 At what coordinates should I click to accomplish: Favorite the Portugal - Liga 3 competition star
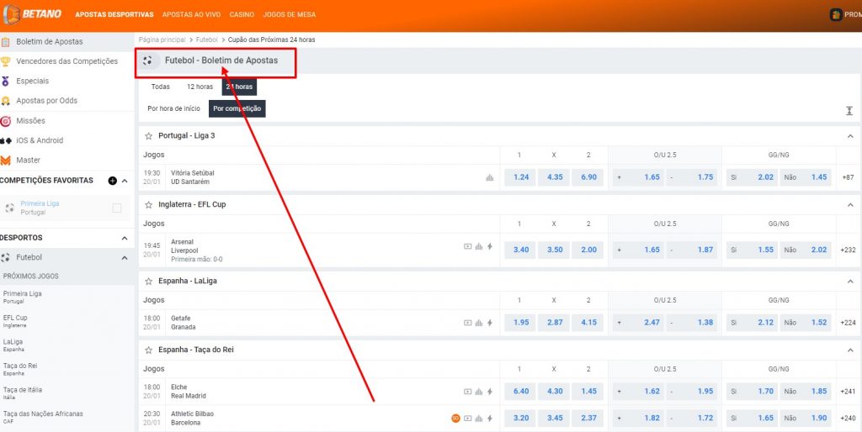pyautogui.click(x=148, y=135)
